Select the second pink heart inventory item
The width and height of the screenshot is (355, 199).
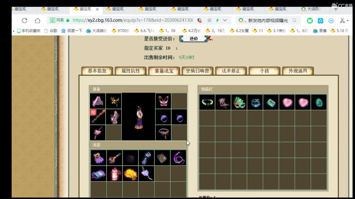pyautogui.click(x=303, y=102)
